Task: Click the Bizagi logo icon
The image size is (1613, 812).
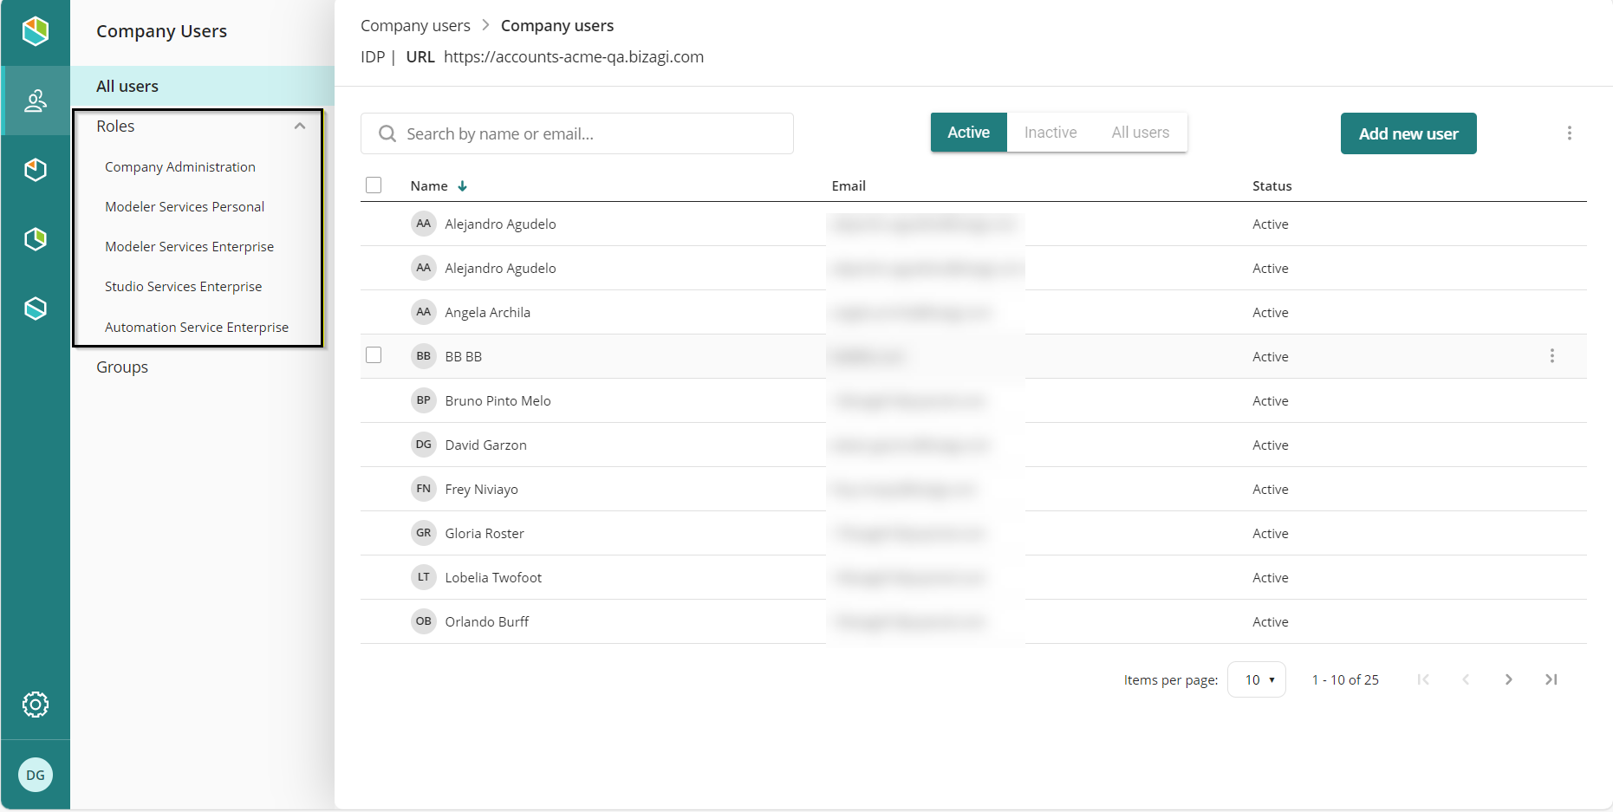Action: tap(36, 32)
